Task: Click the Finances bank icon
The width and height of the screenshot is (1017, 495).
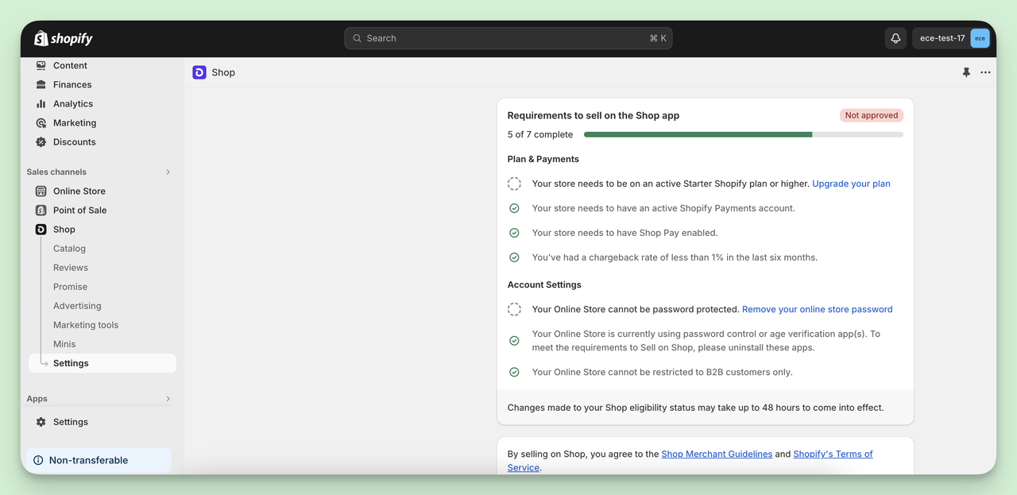Action: pos(41,84)
